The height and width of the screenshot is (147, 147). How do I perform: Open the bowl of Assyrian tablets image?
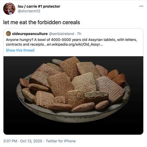click(73, 95)
